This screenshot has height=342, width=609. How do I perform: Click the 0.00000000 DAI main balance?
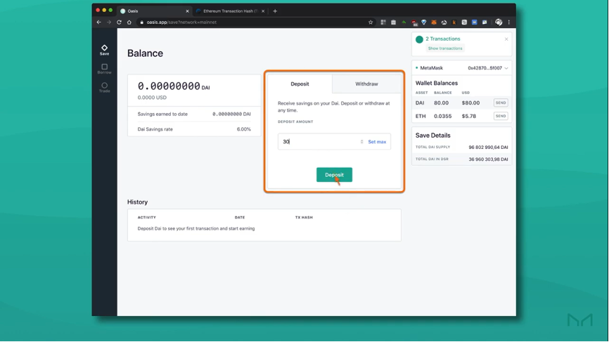[174, 86]
